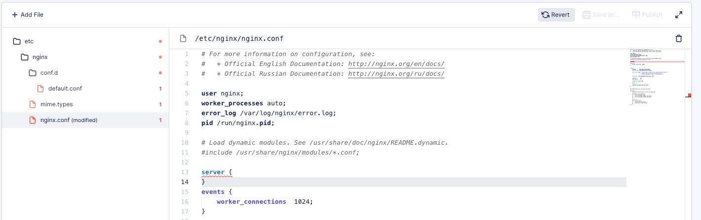Click the 'events {' line
701x220 pixels.
pos(217,192)
